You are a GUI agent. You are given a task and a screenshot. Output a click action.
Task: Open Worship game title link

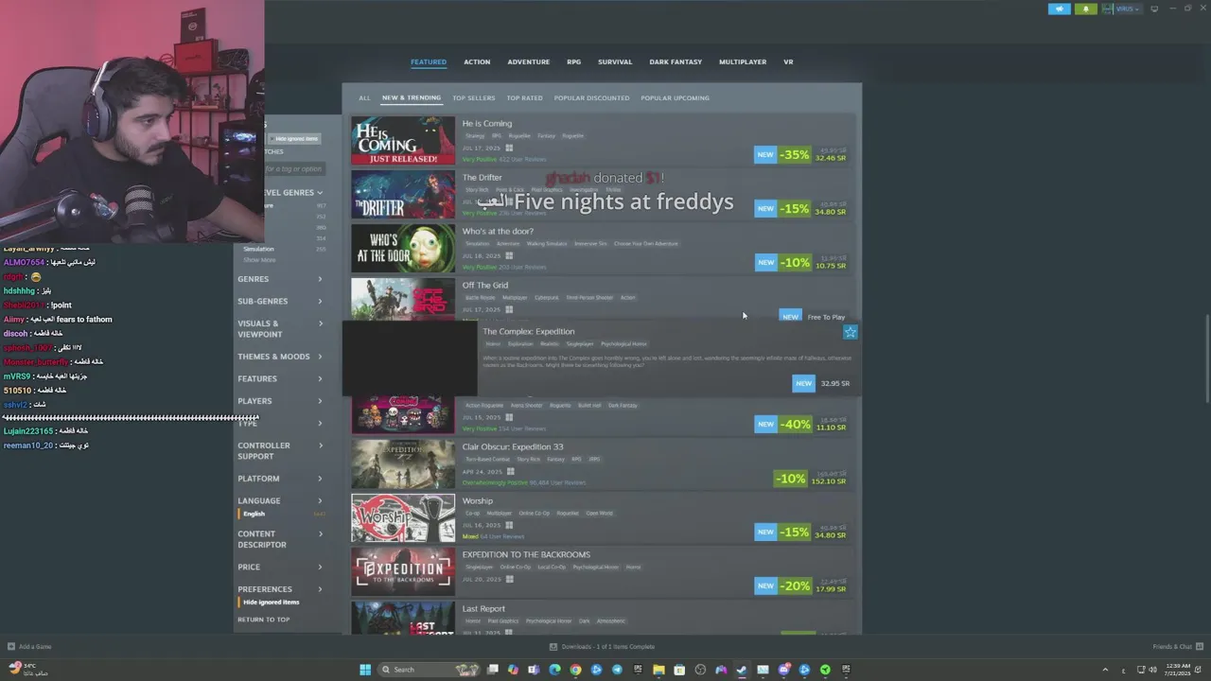(478, 501)
